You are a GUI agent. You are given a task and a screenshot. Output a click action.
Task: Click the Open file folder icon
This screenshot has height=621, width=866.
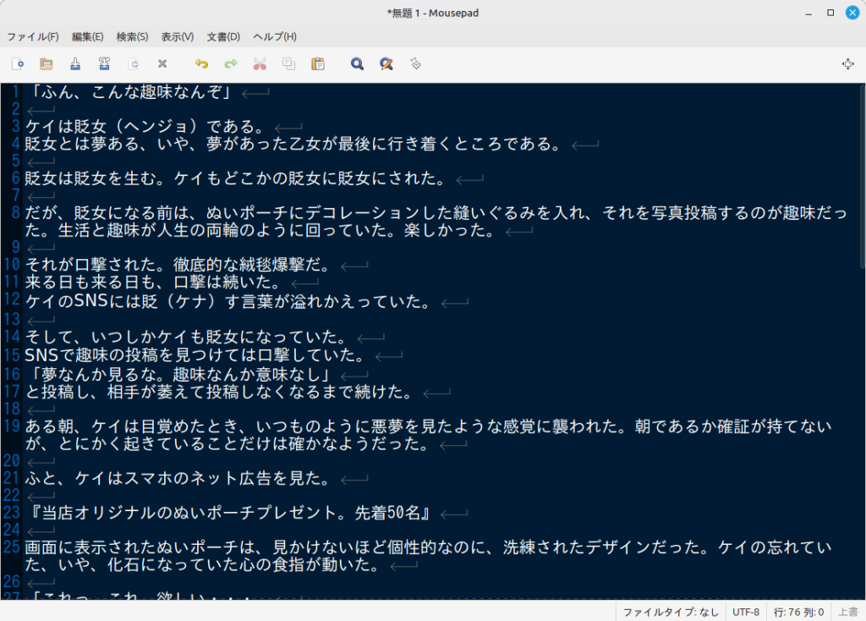click(47, 63)
